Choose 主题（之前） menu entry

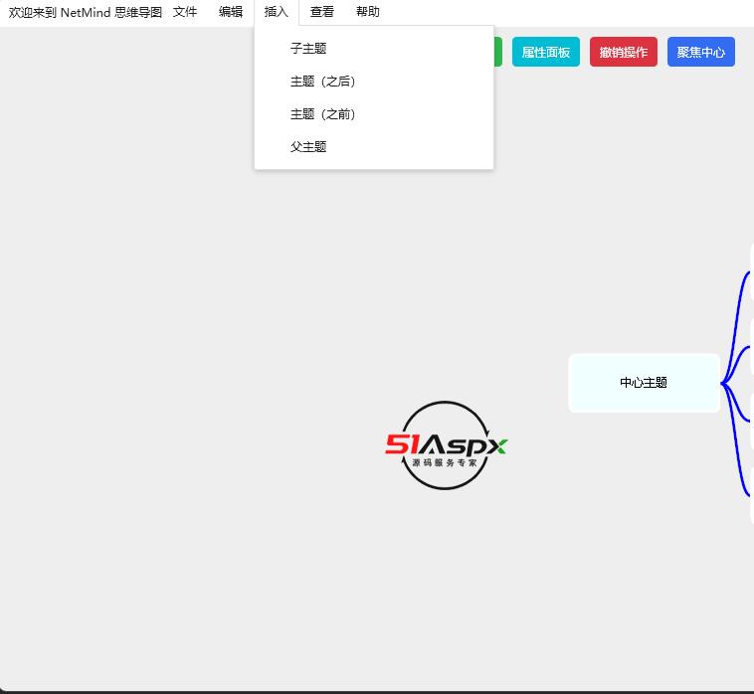click(374, 114)
